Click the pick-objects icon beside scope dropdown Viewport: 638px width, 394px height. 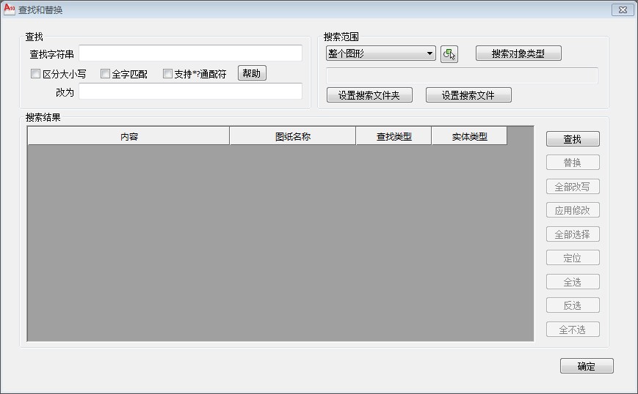449,54
